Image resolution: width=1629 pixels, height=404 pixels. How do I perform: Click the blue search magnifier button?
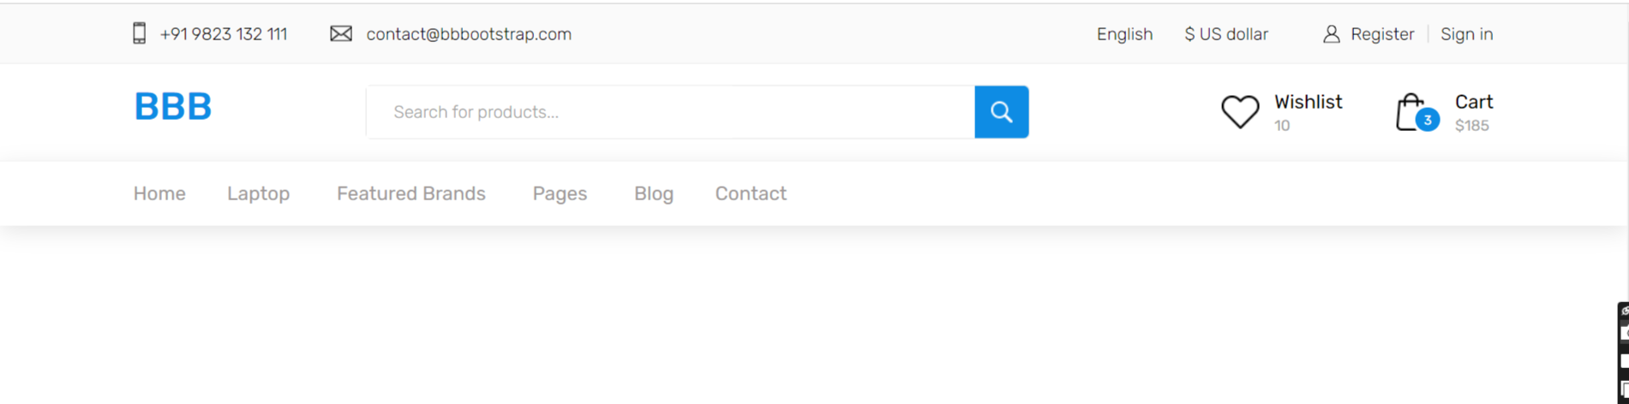[x=1001, y=112]
